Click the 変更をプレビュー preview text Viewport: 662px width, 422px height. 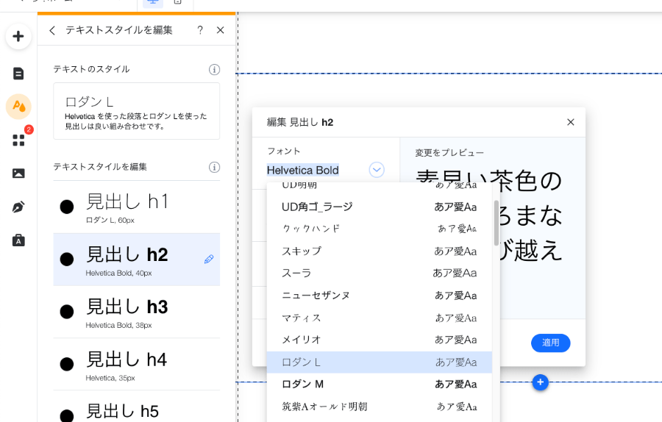[x=449, y=153]
